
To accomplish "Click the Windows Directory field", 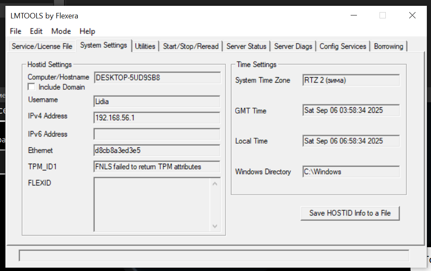I will click(x=351, y=172).
